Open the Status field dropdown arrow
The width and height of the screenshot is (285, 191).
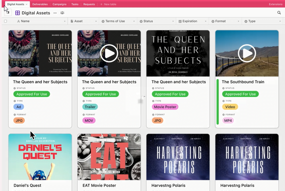[x=173, y=22]
